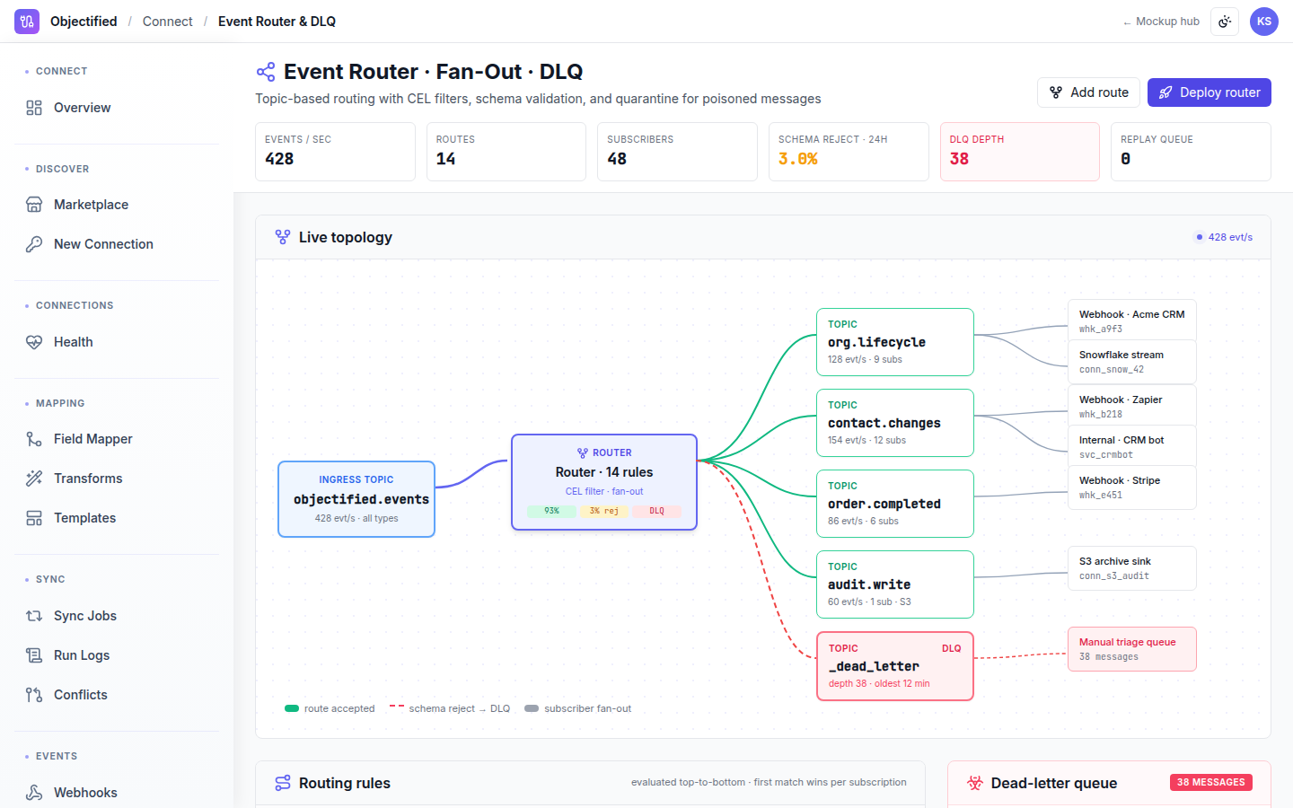Screen dimensions: 1293x808
Task: Click the Templates layout icon
Action: click(34, 518)
